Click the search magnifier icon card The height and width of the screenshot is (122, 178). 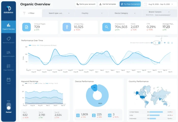click(x=107, y=27)
